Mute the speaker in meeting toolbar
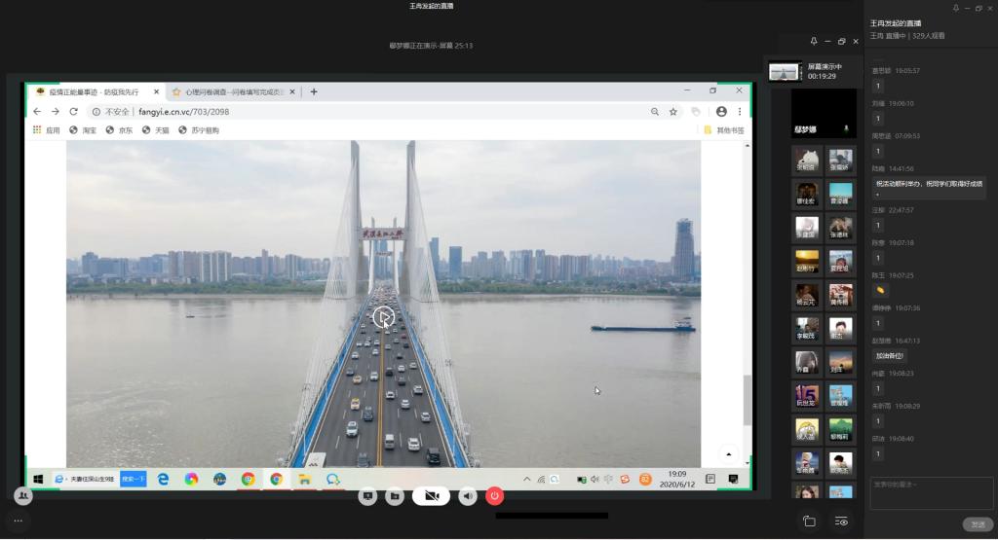The height and width of the screenshot is (540, 998). (469, 496)
